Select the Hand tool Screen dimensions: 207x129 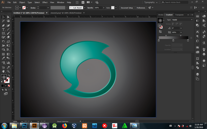3,72
